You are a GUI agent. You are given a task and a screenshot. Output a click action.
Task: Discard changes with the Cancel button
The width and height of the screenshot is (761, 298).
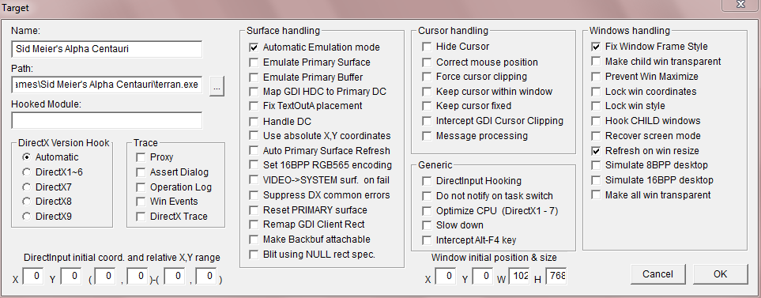pyautogui.click(x=657, y=274)
